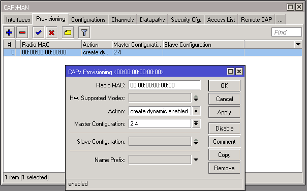The width and height of the screenshot is (307, 191).
Task: Select the table cell 'create dy...'
Action: pos(97,52)
